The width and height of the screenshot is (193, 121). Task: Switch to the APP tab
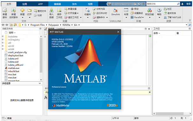pos(40,4)
